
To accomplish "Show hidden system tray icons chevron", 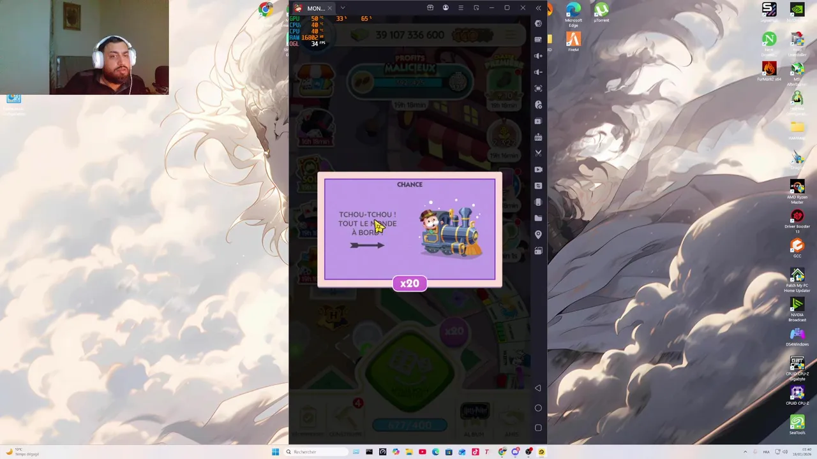I will pyautogui.click(x=745, y=452).
